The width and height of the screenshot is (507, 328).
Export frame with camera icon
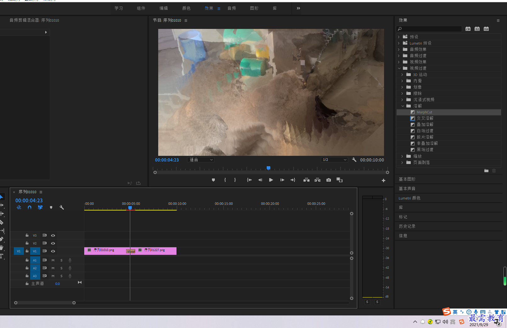[329, 180]
